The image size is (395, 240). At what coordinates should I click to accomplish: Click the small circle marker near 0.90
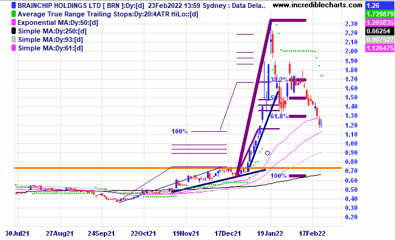pyautogui.click(x=268, y=153)
